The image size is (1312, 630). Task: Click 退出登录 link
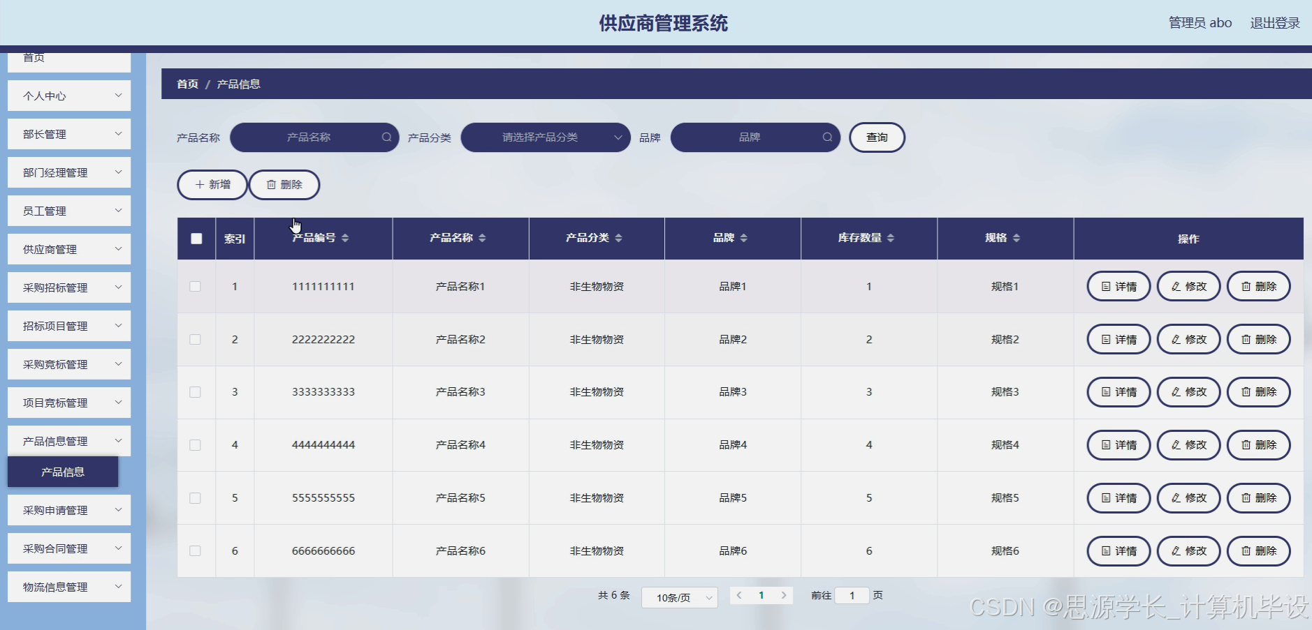click(1275, 23)
